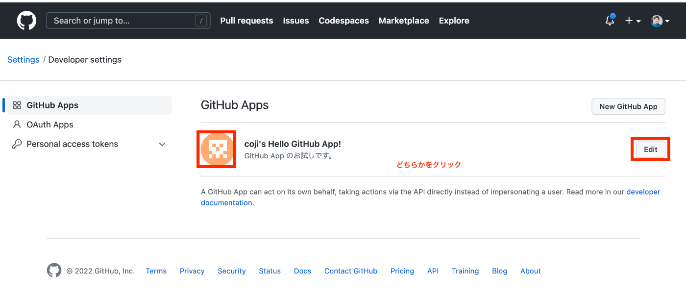This screenshot has height=298, width=686.
Task: Go to Issues in top navigation
Action: click(296, 21)
